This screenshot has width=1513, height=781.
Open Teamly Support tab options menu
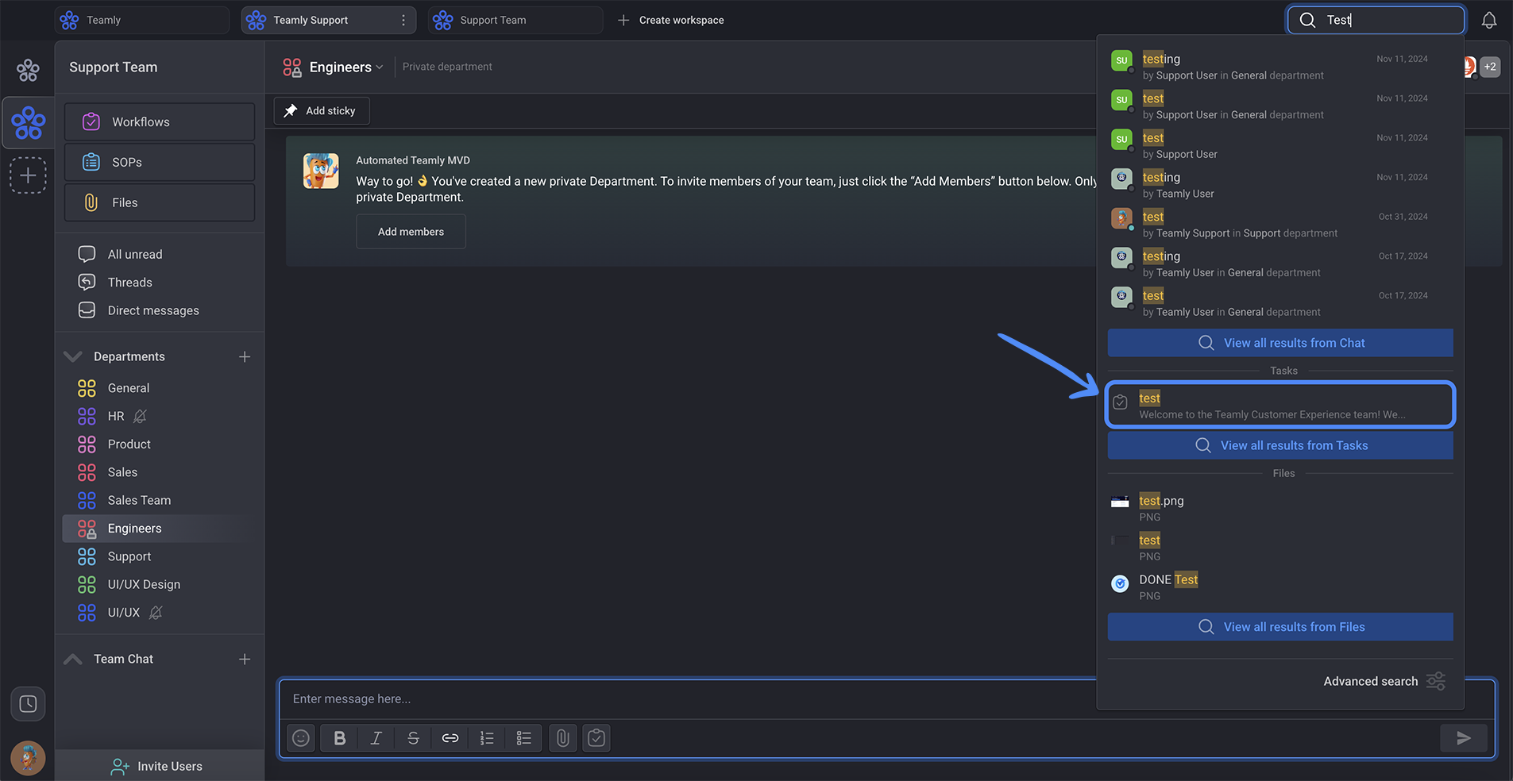pos(403,21)
